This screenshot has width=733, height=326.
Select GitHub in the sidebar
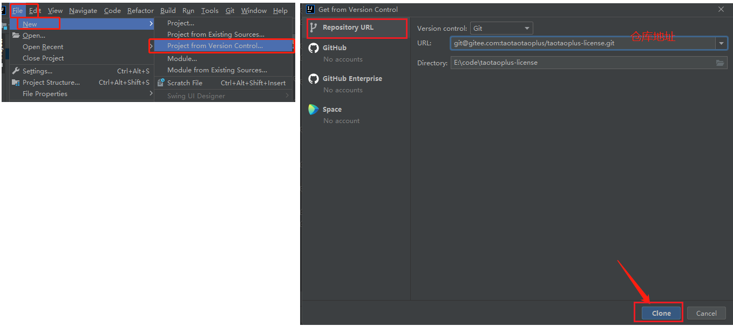tap(335, 47)
